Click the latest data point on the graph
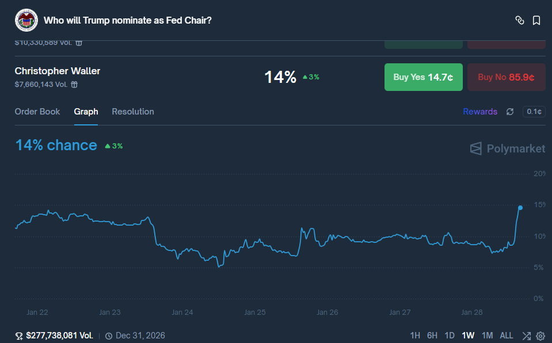The image size is (552, 343). point(520,207)
